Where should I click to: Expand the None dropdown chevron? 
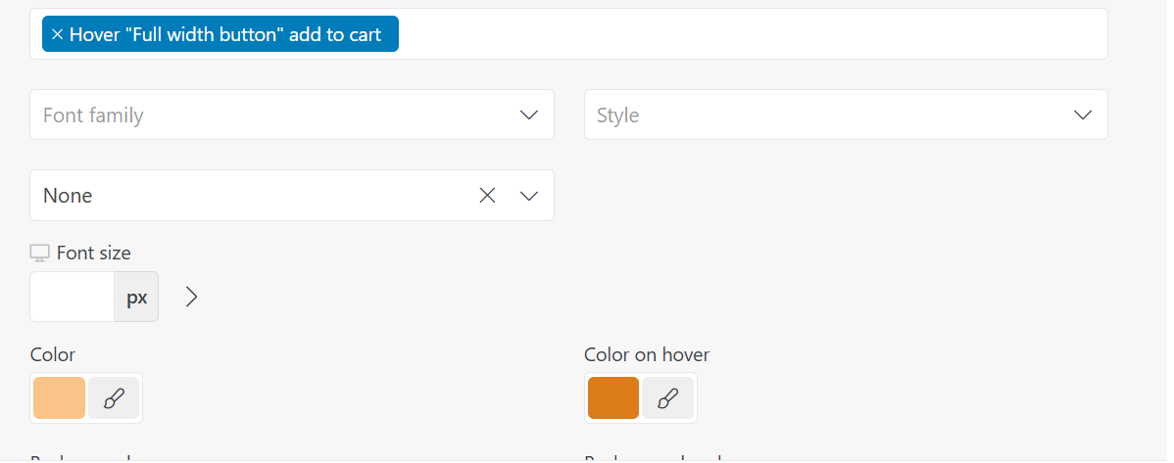[x=529, y=195]
